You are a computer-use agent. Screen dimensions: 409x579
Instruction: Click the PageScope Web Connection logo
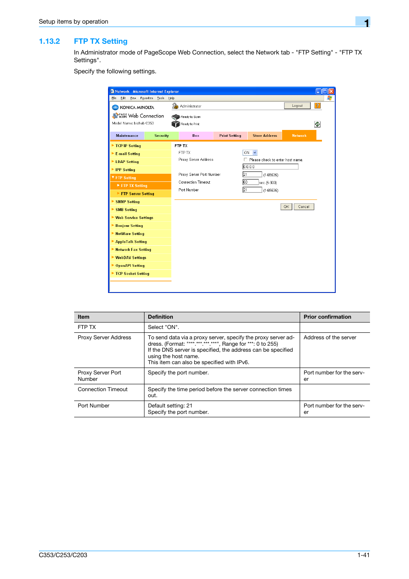pos(138,116)
